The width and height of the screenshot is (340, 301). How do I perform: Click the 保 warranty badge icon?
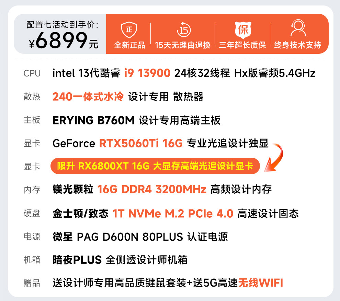(x=243, y=29)
